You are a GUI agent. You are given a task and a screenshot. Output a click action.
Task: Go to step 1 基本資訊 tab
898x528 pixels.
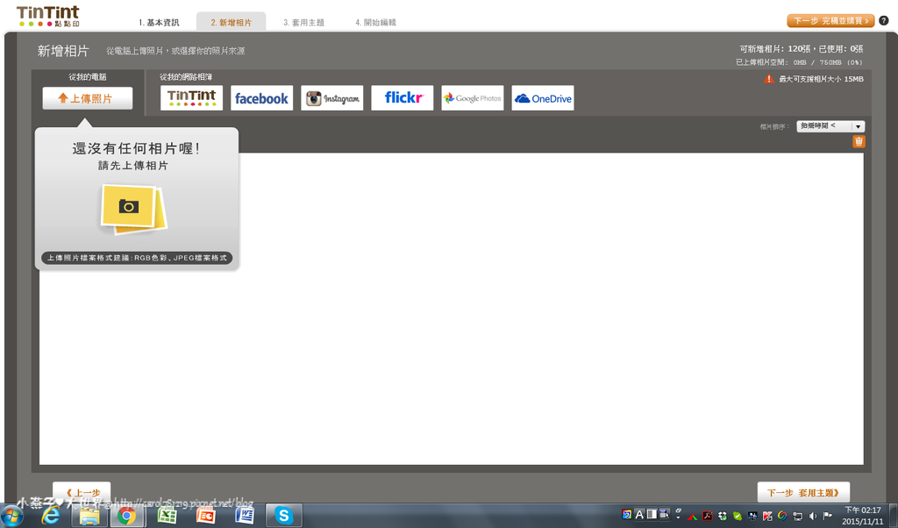coord(159,22)
